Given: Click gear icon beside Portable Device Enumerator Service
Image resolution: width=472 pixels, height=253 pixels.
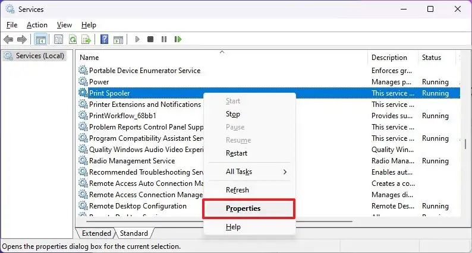Looking at the screenshot, I should pos(83,70).
